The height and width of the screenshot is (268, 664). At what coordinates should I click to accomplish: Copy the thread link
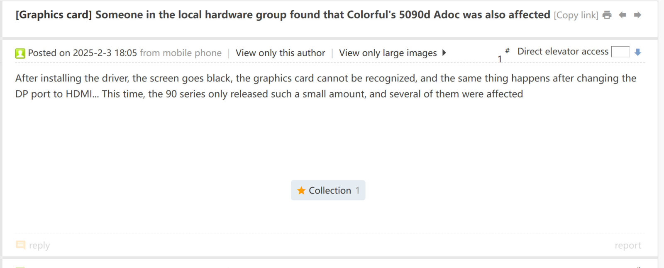coord(576,15)
